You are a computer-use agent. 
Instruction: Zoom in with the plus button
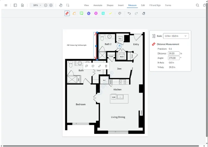pyautogui.click(x=51, y=5)
